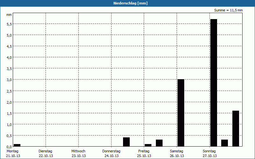
Task: Select the 3,5 y-axis value
Action: (x=9, y=68)
